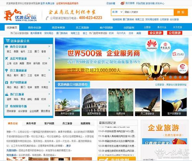Click the 登录 login link
The image size is (192, 161).
(x=43, y=3)
